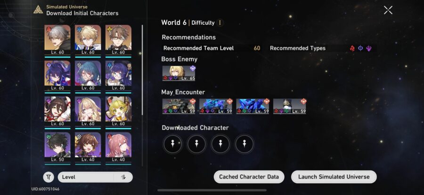Viewport: 424px width, 195px height.
Task: Select the fourth empty Downloaded Character slot
Action: pyautogui.click(x=245, y=144)
